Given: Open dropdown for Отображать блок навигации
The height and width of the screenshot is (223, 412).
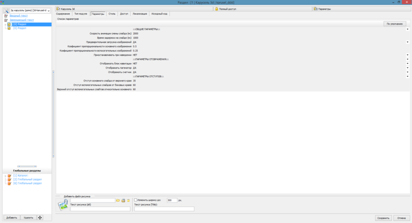Looking at the screenshot, I should 407,63.
